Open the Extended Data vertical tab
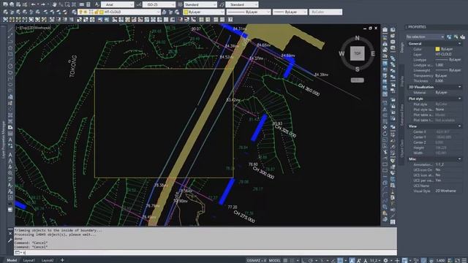 (x=402, y=114)
